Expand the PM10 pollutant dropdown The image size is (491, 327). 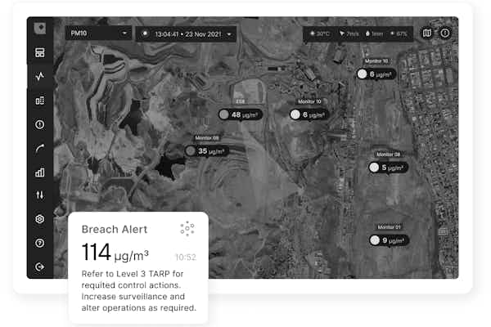tap(99, 34)
